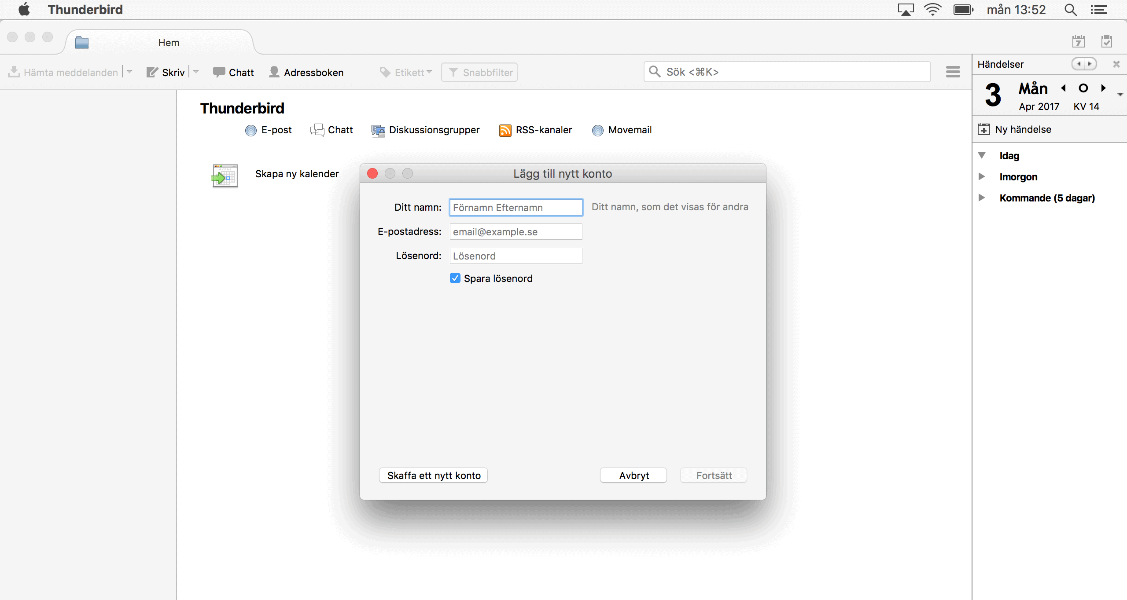The height and width of the screenshot is (600, 1127).
Task: Click the Skapa ny kalender icon
Action: pos(225,176)
